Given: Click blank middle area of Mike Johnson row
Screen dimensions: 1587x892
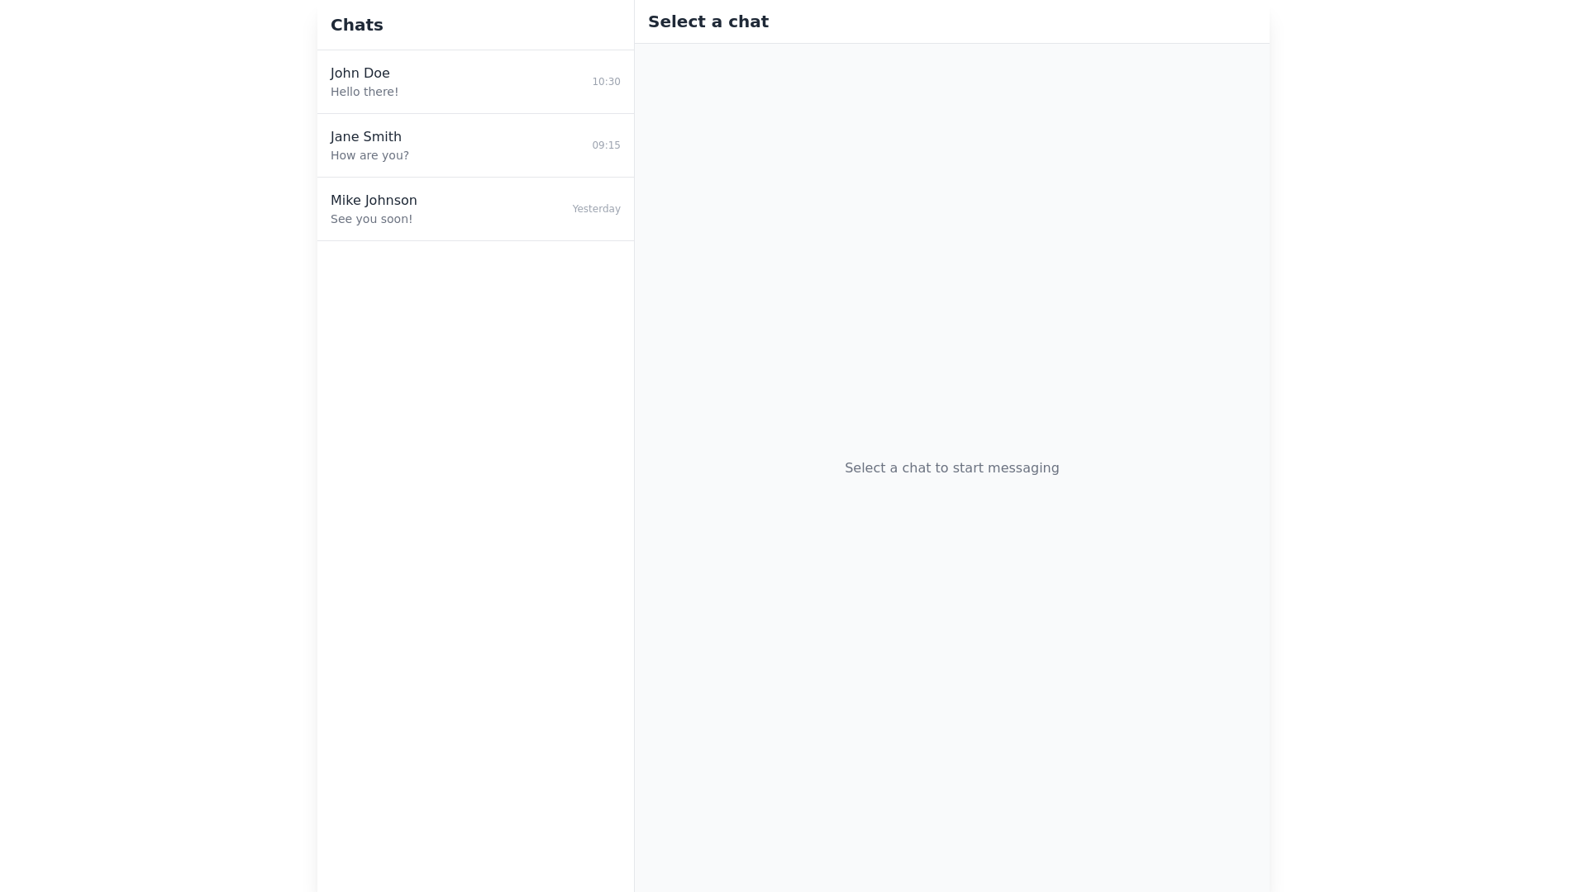Looking at the screenshot, I should pyautogui.click(x=496, y=209).
